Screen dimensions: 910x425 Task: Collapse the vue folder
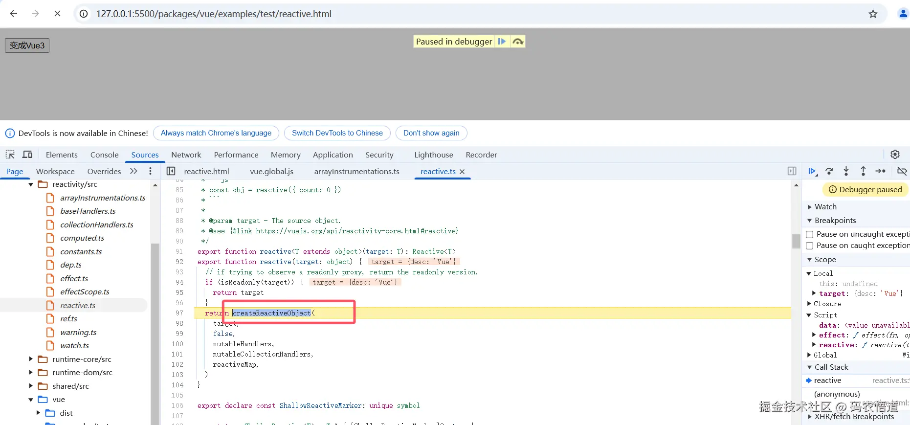coord(31,400)
